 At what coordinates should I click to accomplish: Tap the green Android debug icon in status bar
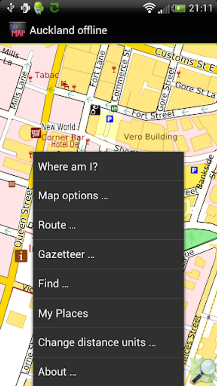point(39,8)
